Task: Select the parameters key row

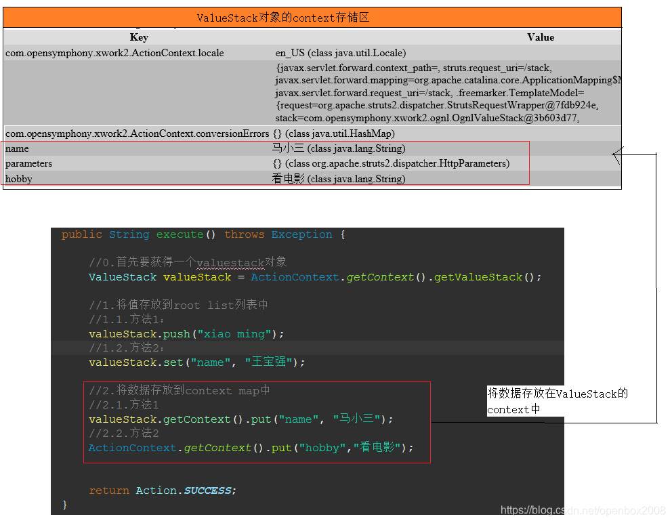Action: pyautogui.click(x=28, y=163)
